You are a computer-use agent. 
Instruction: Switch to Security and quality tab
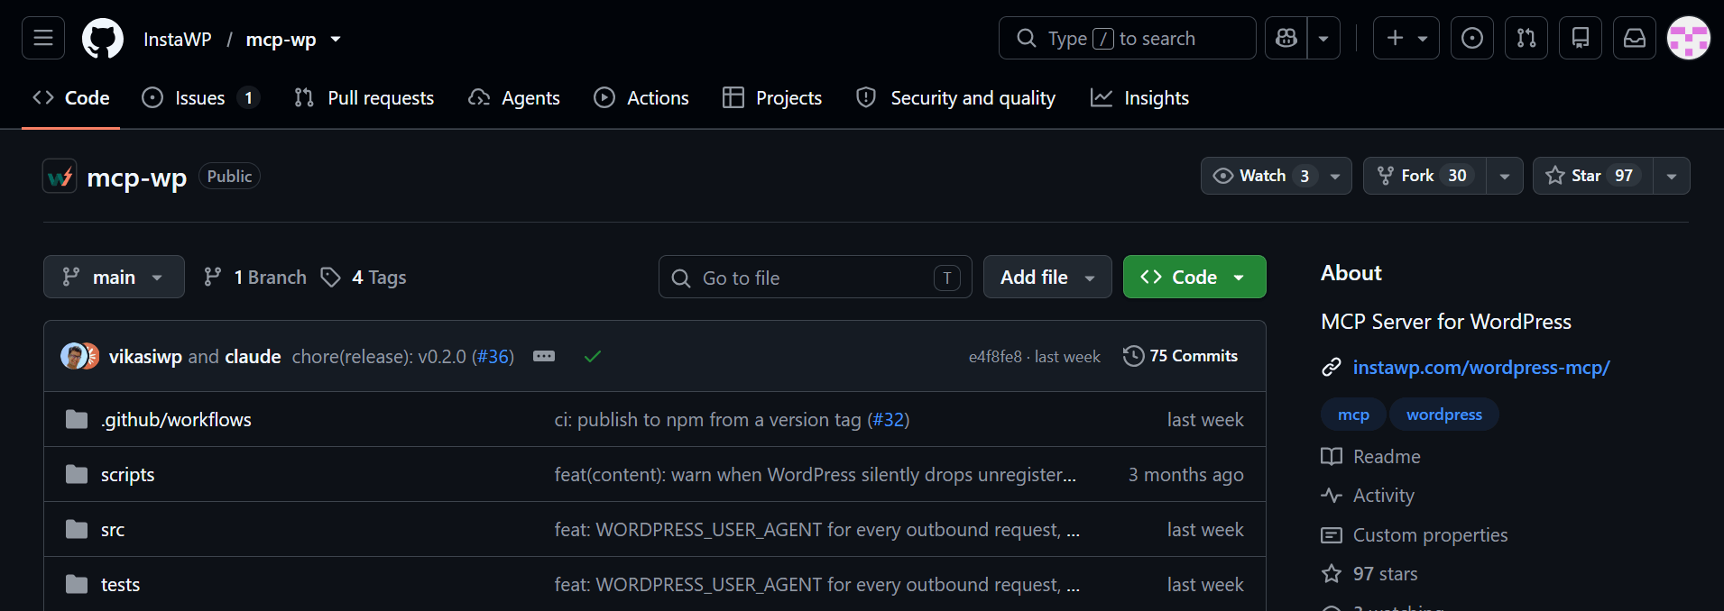click(956, 97)
